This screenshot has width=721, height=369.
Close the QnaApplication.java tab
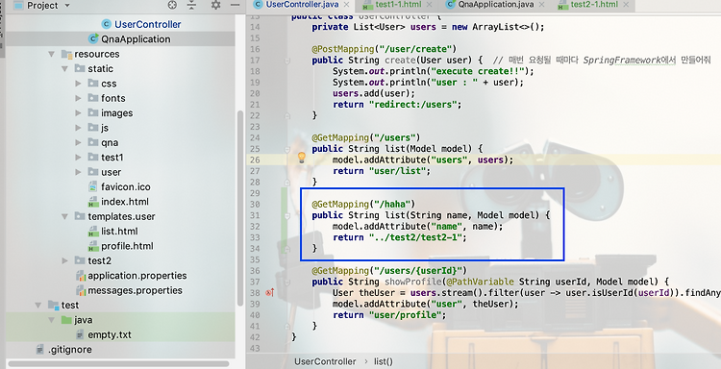tap(541, 5)
